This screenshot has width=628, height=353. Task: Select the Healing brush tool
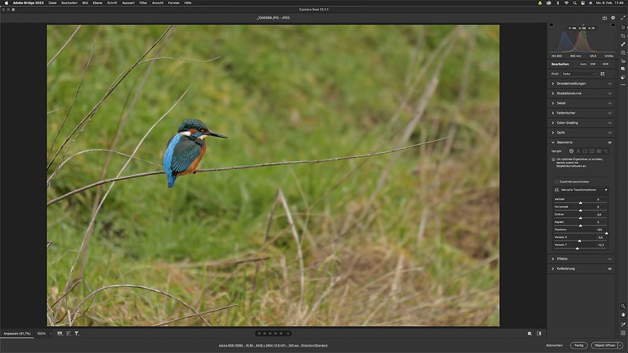pyautogui.click(x=623, y=44)
